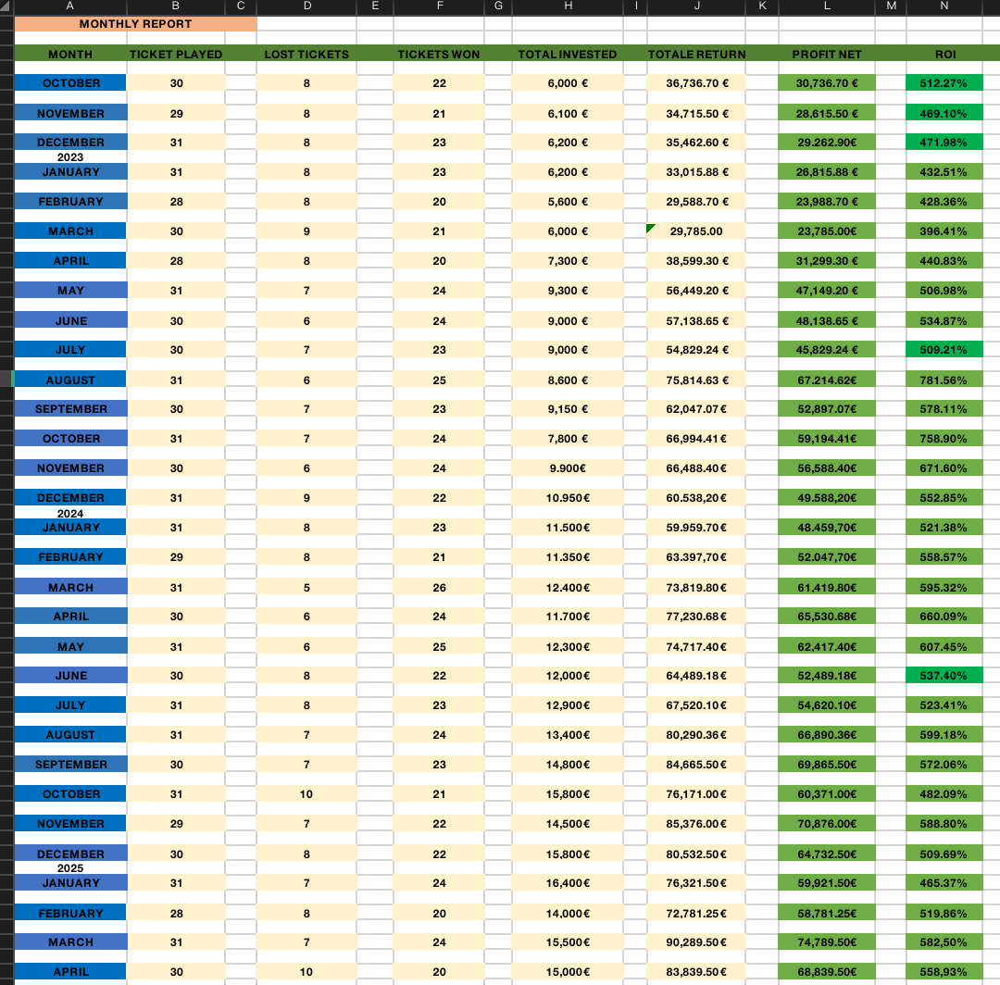
Task: Select the 7,300 € invested cell
Action: [x=568, y=261]
